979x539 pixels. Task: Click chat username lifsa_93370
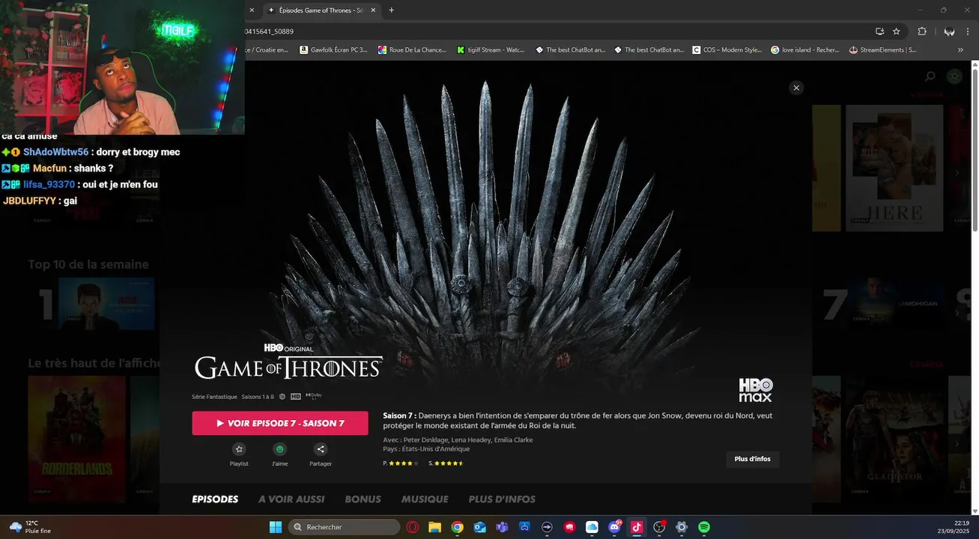pyautogui.click(x=49, y=184)
